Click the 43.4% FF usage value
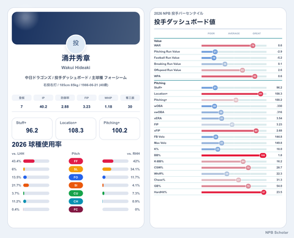 17,161
